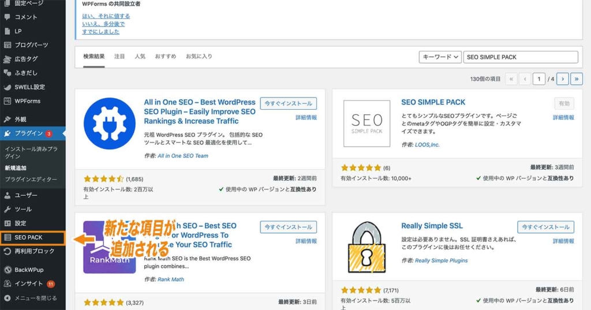Open 詳細情報 for Really Simple SSL
The width and height of the screenshot is (591, 310).
coord(563,241)
